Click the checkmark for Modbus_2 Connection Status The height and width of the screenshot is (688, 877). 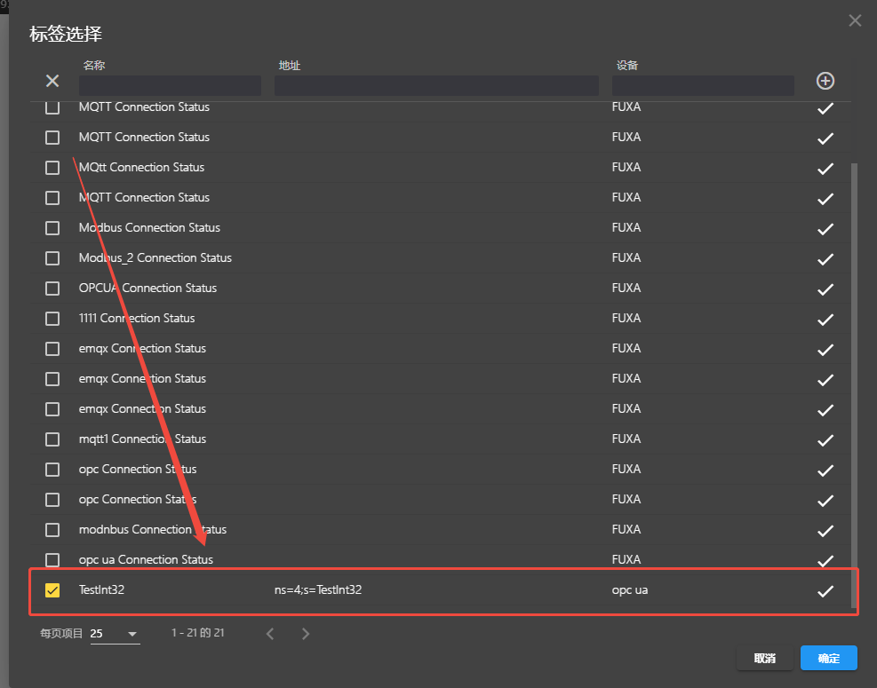click(825, 258)
